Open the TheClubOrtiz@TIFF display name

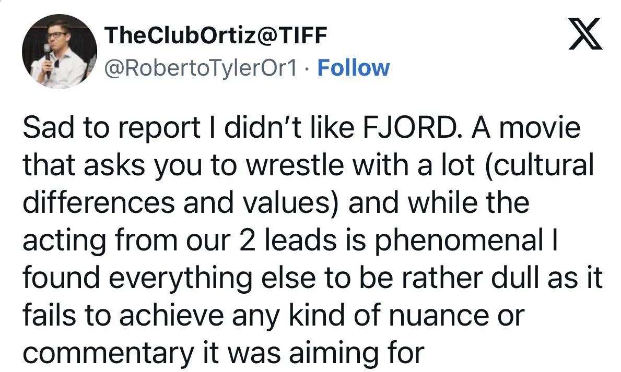coord(216,35)
